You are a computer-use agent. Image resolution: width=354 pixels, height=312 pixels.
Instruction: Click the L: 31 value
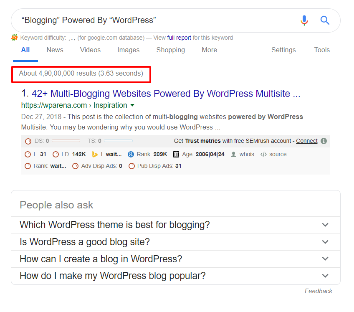click(x=43, y=154)
